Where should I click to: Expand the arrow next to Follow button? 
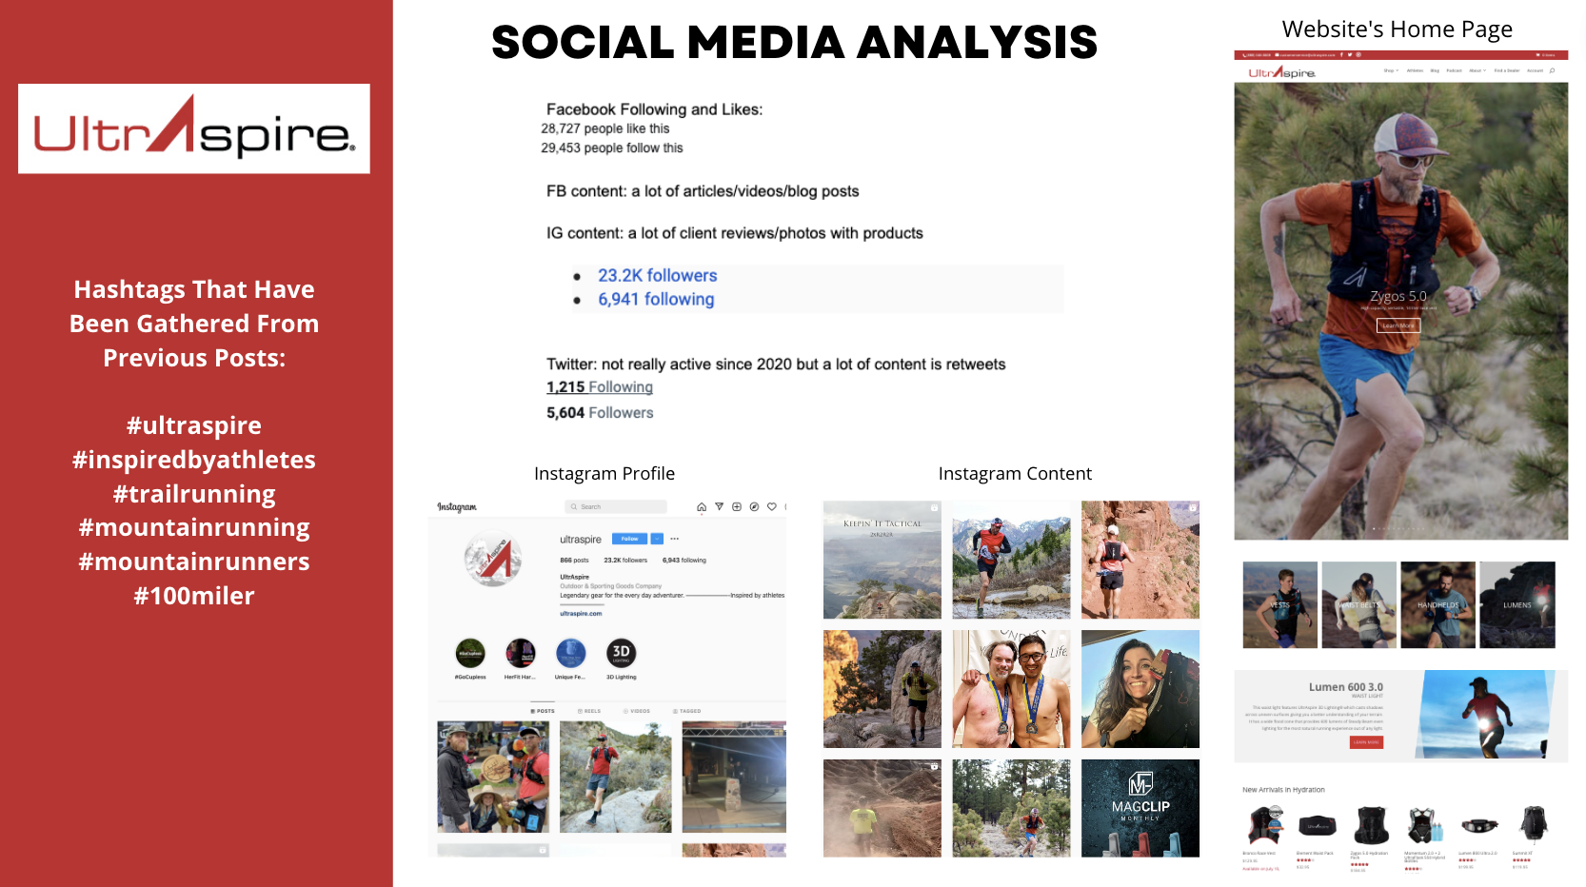pyautogui.click(x=657, y=539)
